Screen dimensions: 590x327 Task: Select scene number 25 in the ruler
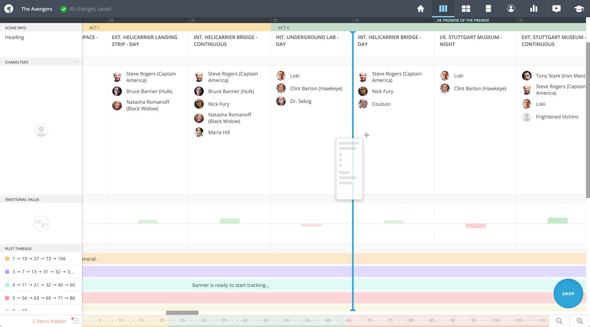pos(521,20)
